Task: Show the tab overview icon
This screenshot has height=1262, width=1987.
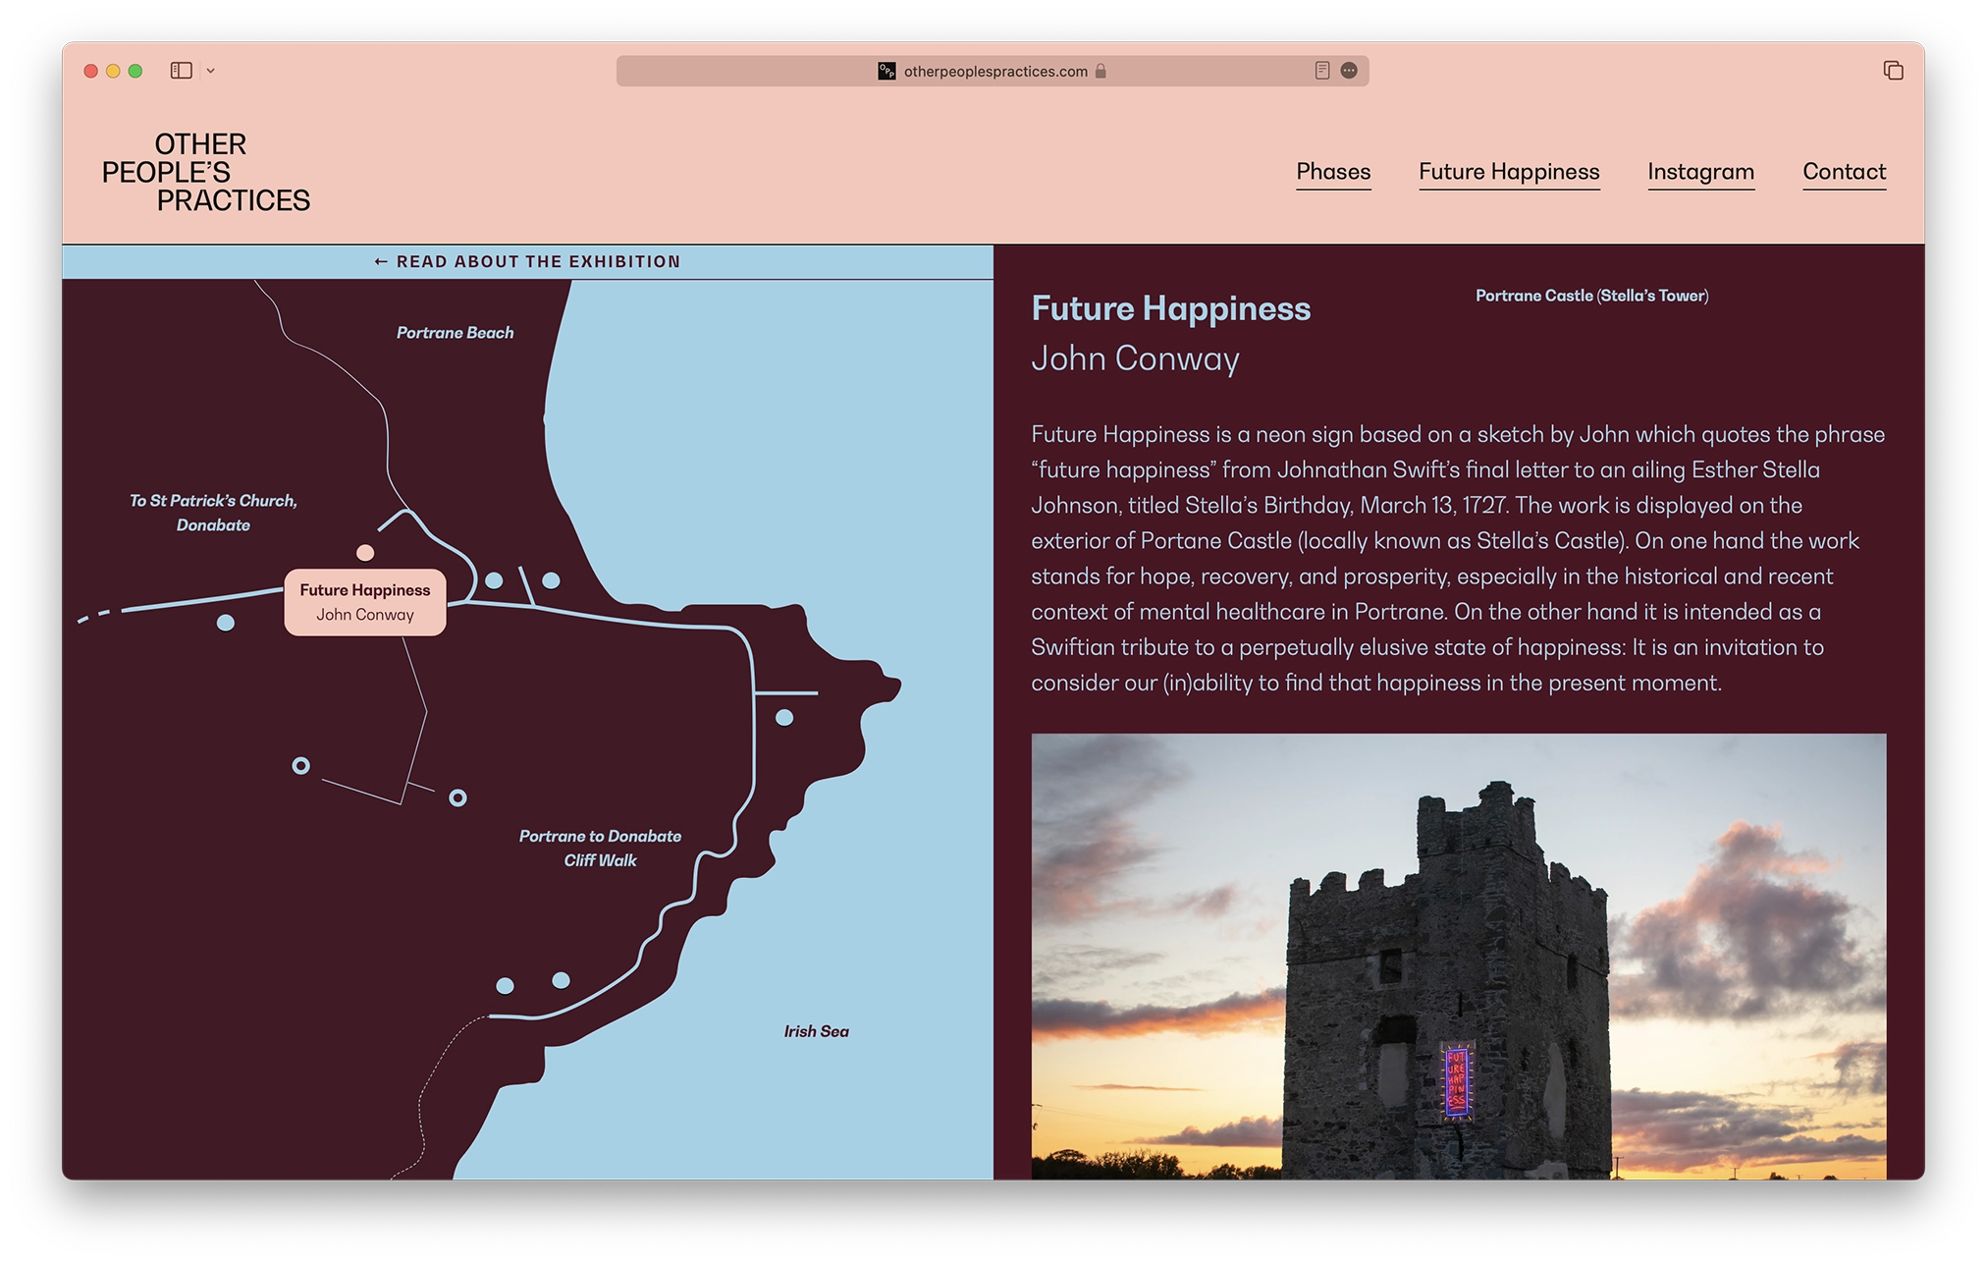Action: 1893,71
